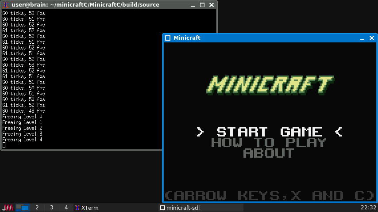Viewport: 378px width, 212px height.
Task: Maximize the XTerm terminal window
Action: pyautogui.click(x=202, y=5)
